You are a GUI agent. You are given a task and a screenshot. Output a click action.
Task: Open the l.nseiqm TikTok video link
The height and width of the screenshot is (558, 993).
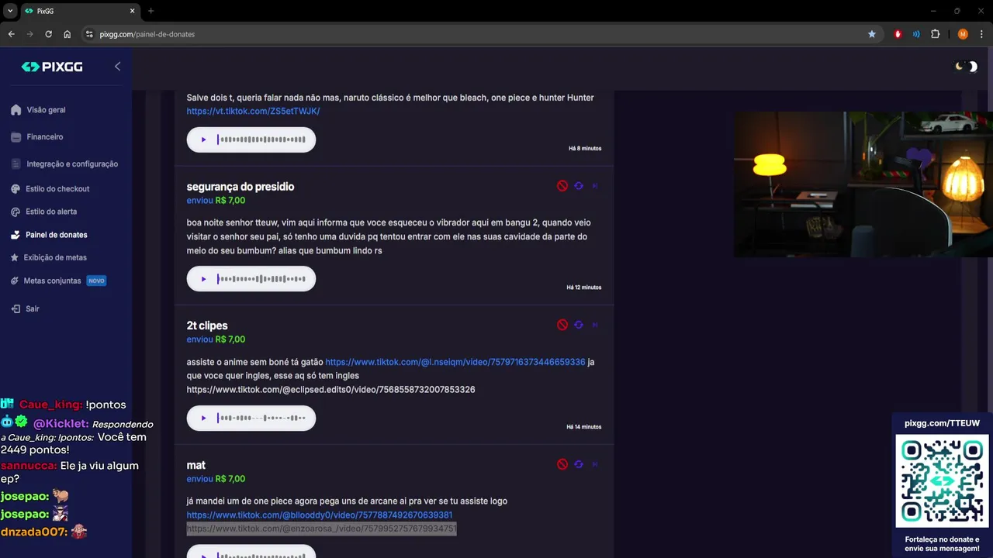[x=455, y=362]
